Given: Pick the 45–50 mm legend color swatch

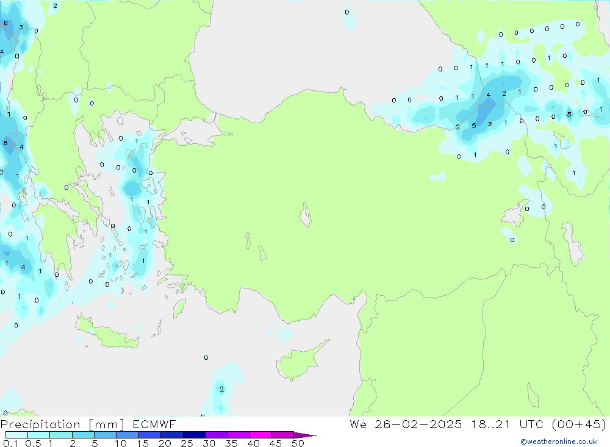Looking at the screenshot, I should click(x=283, y=435).
